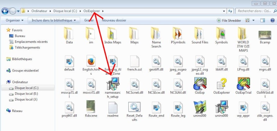The image size is (277, 131).
Task: Refresh the current folder view
Action: [x=230, y=11]
